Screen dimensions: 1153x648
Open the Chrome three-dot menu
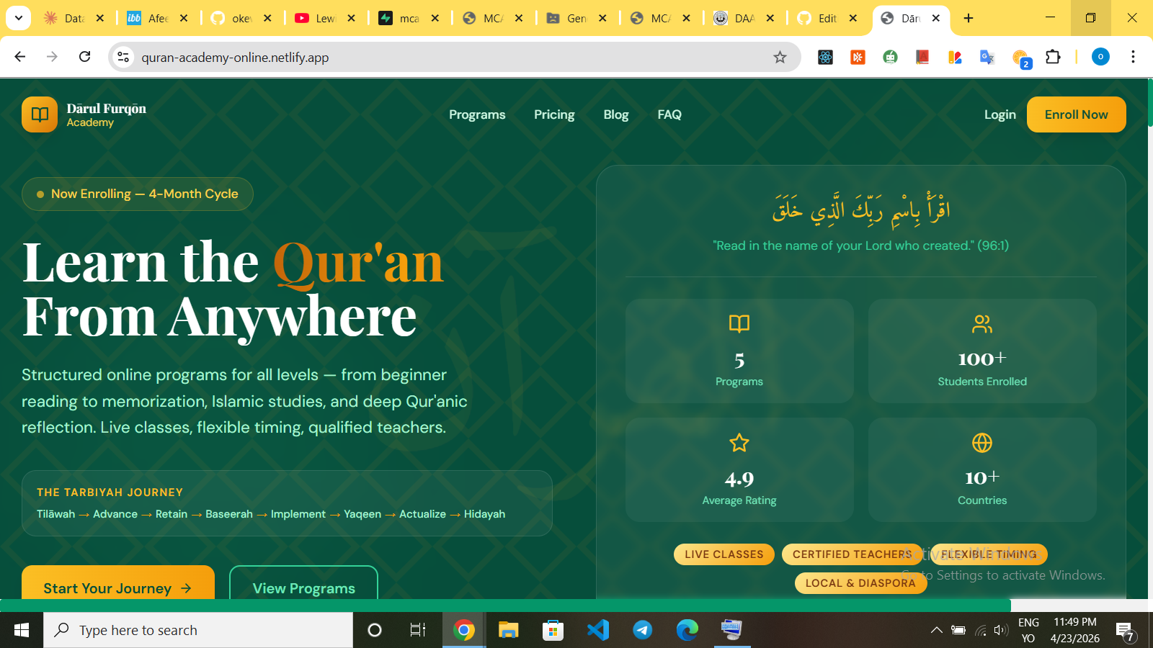pos(1133,57)
